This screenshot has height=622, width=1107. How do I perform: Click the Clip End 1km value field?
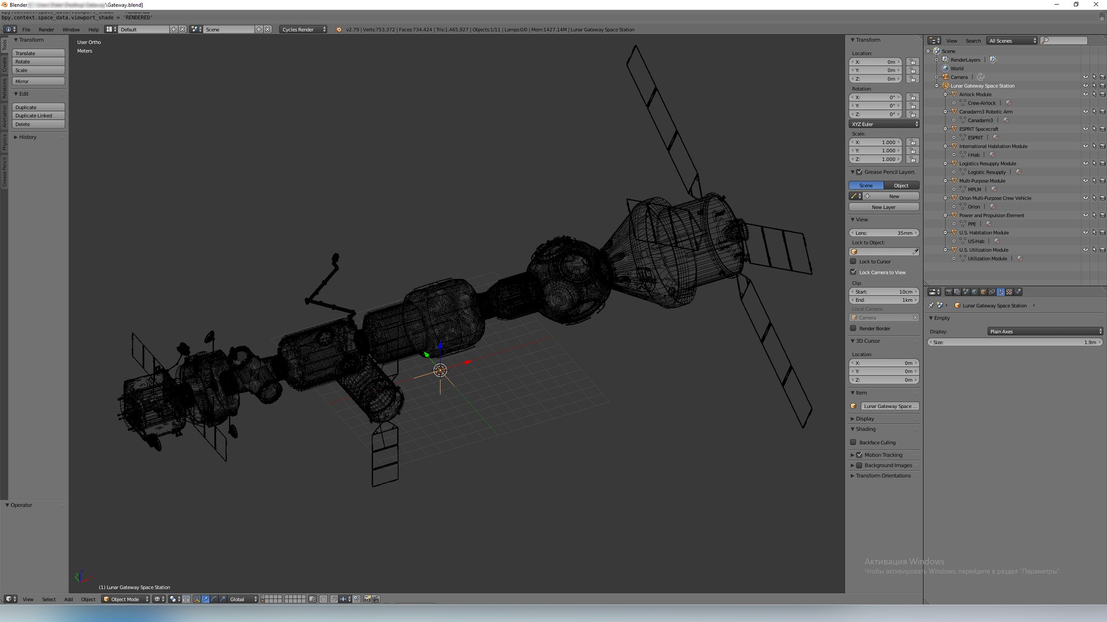pos(884,300)
